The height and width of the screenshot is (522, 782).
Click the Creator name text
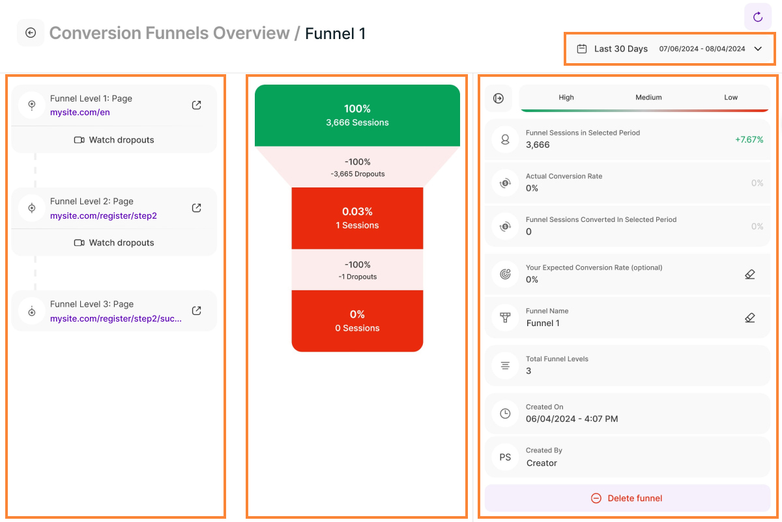[542, 463]
